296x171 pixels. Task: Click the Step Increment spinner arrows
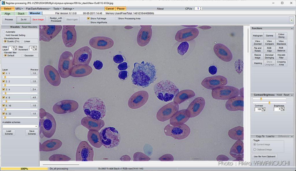[35, 48]
